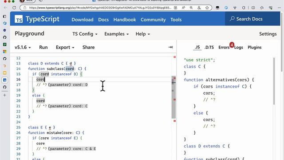Visit the Community page
Screen dimensions: 284x160
(153, 20)
